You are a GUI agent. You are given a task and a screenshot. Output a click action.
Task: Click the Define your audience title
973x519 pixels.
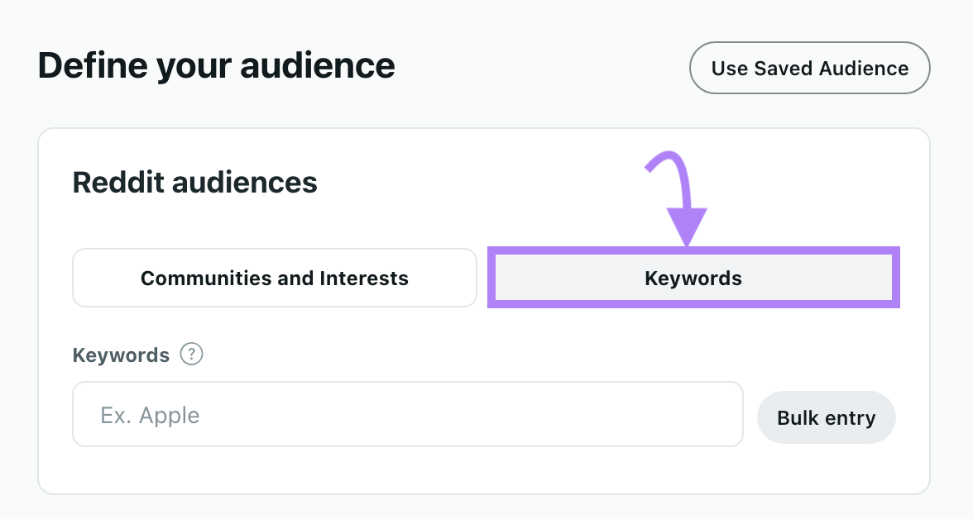(216, 65)
